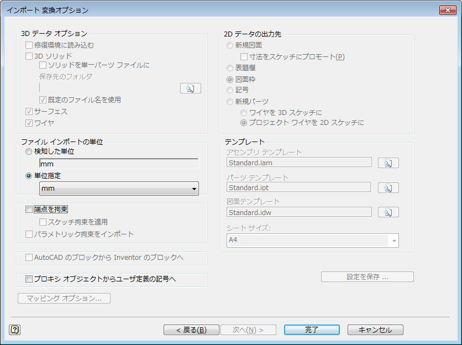Open the mm unit dropdown

pyautogui.click(x=119, y=189)
